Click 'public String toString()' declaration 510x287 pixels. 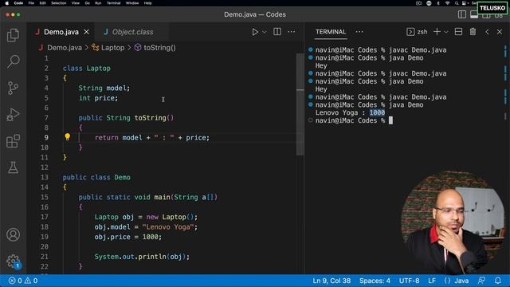tap(126, 118)
